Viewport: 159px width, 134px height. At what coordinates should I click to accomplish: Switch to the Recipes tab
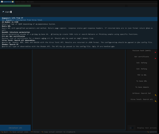[x=30, y=2]
